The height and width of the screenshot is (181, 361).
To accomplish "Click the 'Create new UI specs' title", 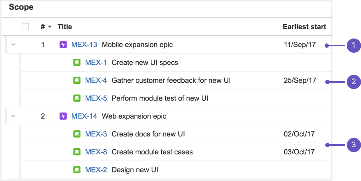I will tap(145, 62).
